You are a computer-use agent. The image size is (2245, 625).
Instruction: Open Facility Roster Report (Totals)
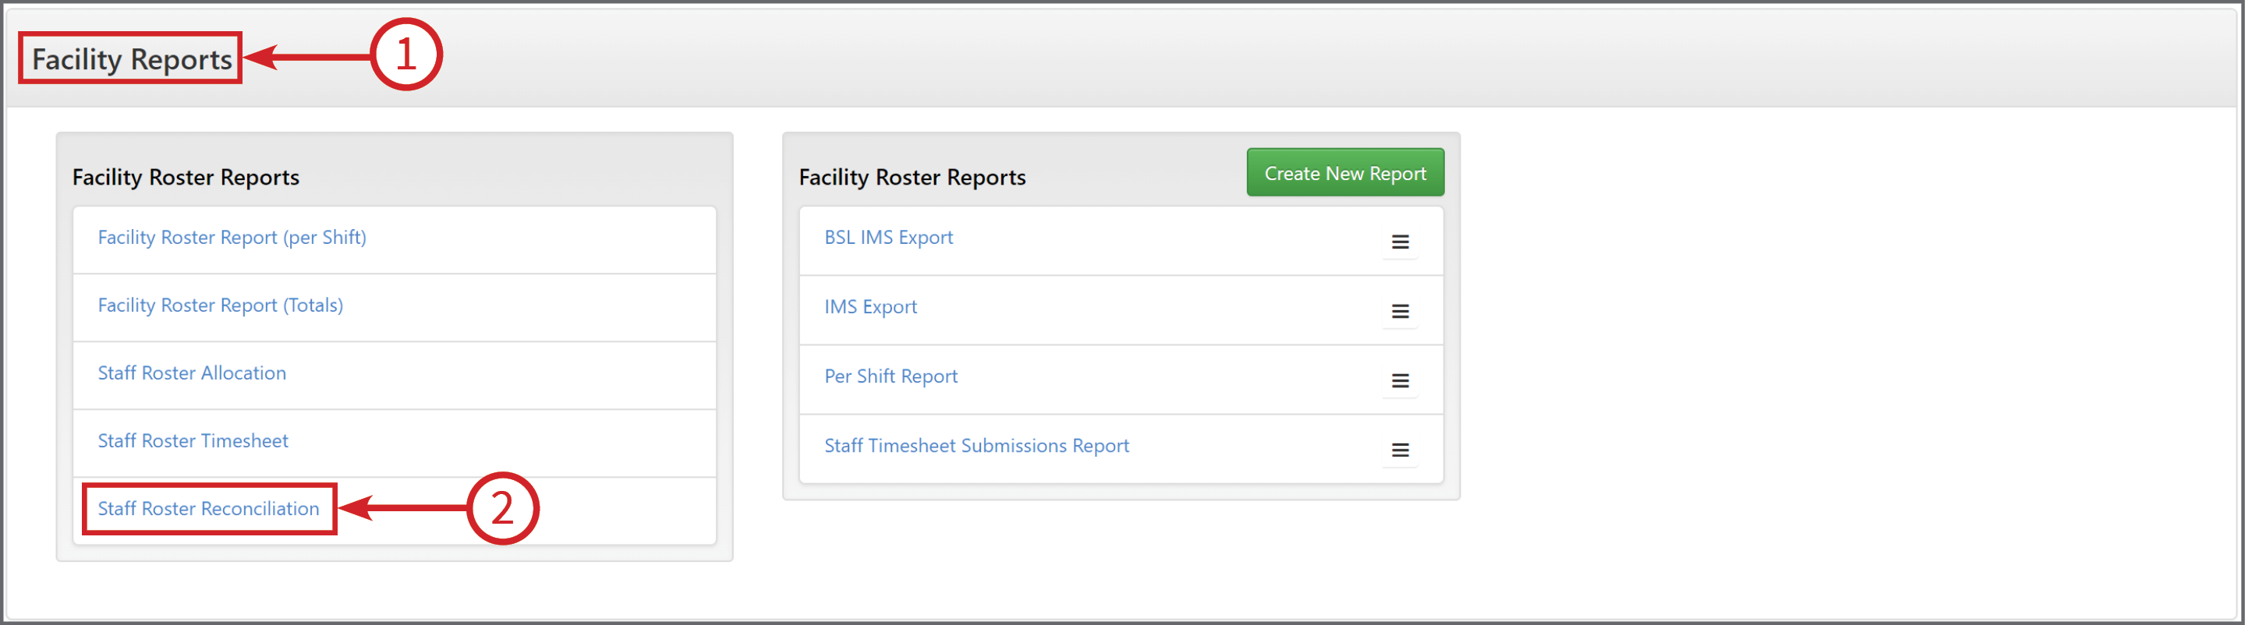click(221, 305)
